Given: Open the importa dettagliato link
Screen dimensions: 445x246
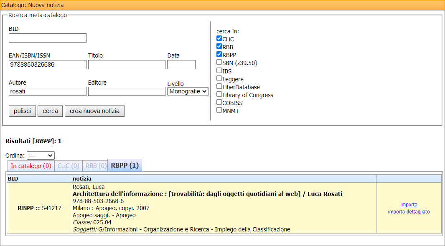Looking at the screenshot, I should pos(409,212).
